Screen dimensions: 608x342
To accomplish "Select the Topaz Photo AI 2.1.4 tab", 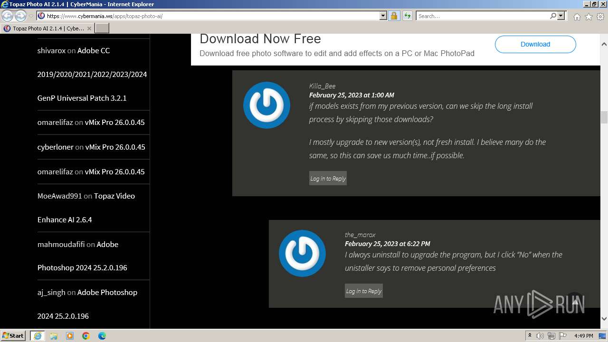I will coord(47,28).
